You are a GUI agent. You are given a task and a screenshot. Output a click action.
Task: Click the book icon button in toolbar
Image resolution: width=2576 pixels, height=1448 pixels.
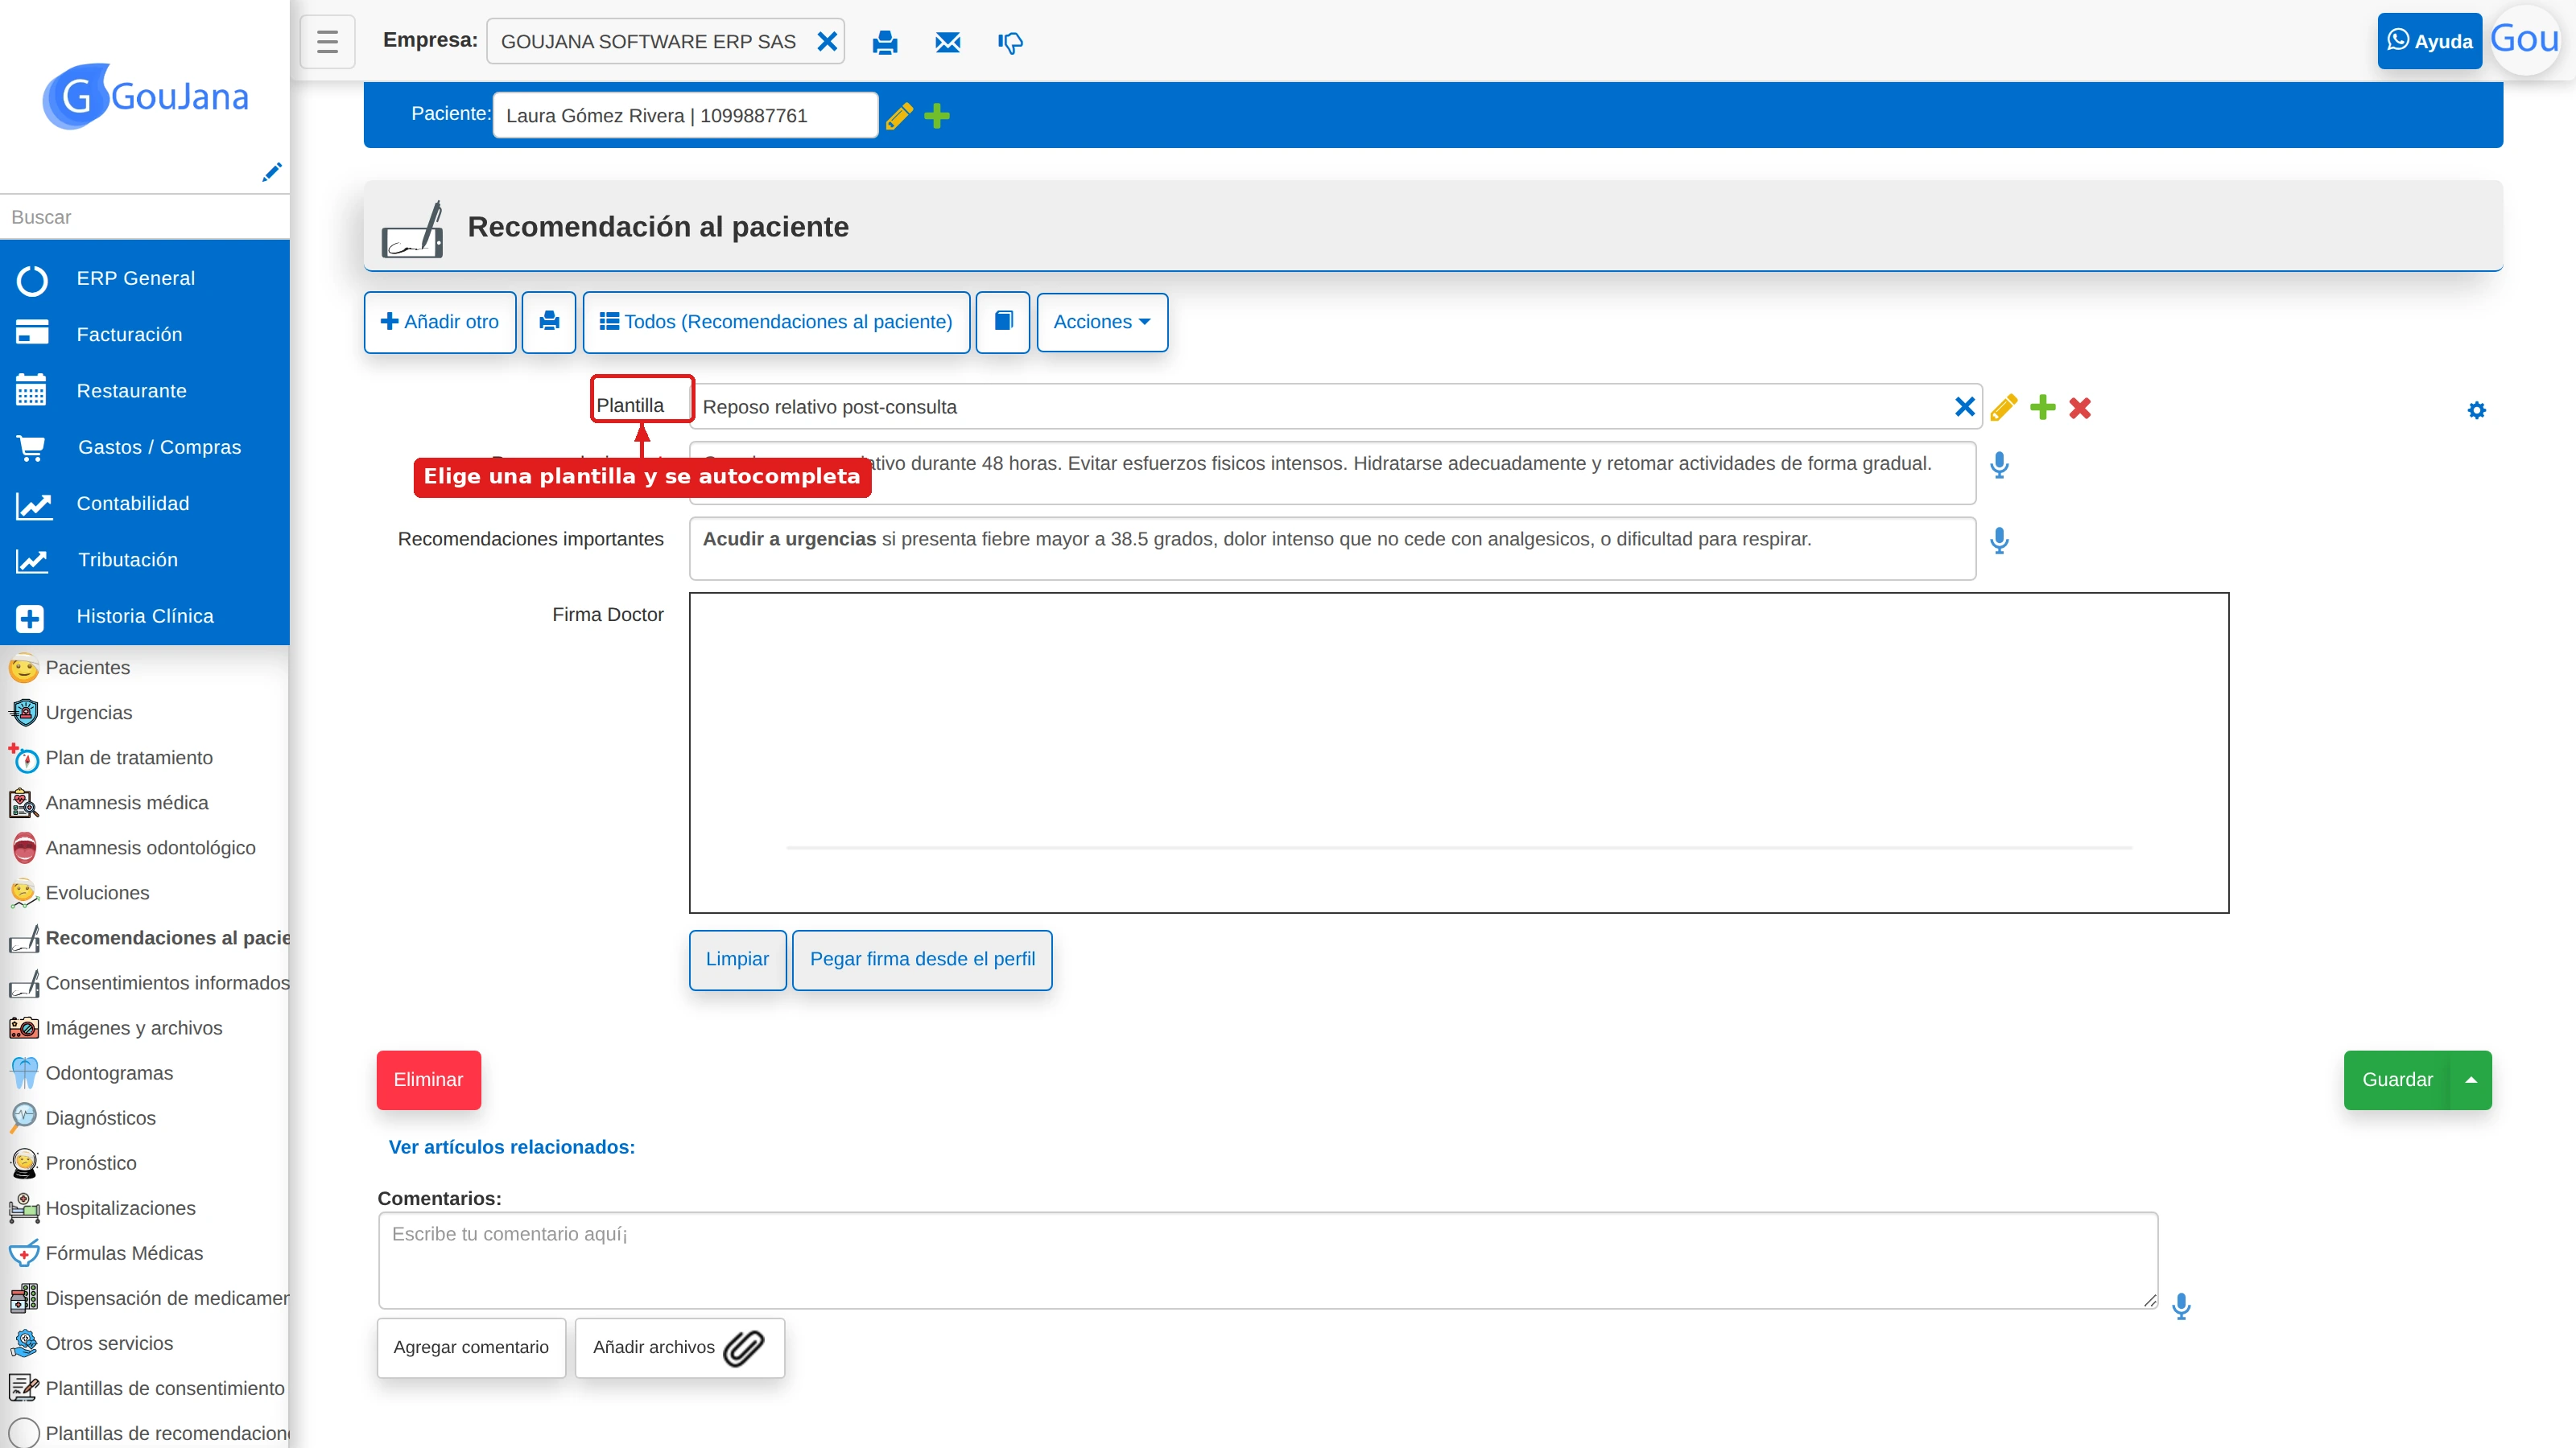point(1003,322)
